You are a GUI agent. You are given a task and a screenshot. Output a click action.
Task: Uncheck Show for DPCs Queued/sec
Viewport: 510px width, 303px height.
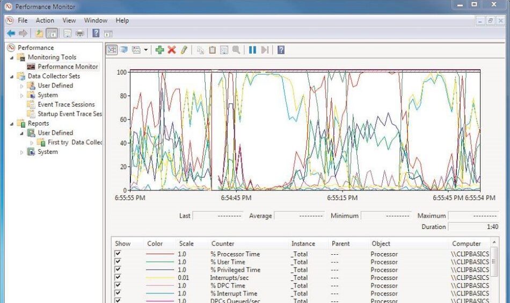[x=118, y=300]
